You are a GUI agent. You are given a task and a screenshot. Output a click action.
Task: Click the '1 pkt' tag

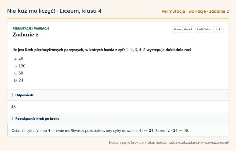(x=218, y=29)
